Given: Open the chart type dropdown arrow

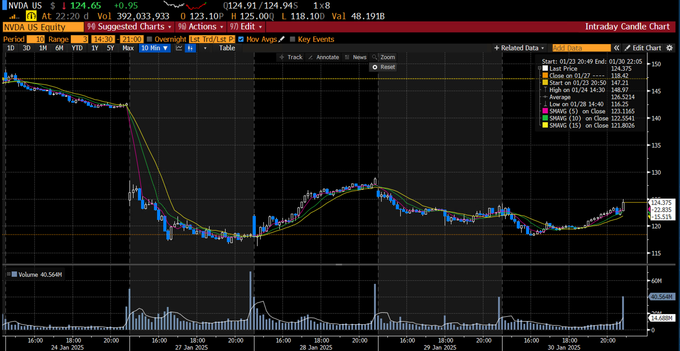Looking at the screenshot, I should 205,48.
